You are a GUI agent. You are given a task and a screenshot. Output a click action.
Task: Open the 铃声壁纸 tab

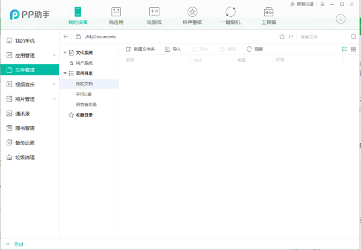click(193, 16)
